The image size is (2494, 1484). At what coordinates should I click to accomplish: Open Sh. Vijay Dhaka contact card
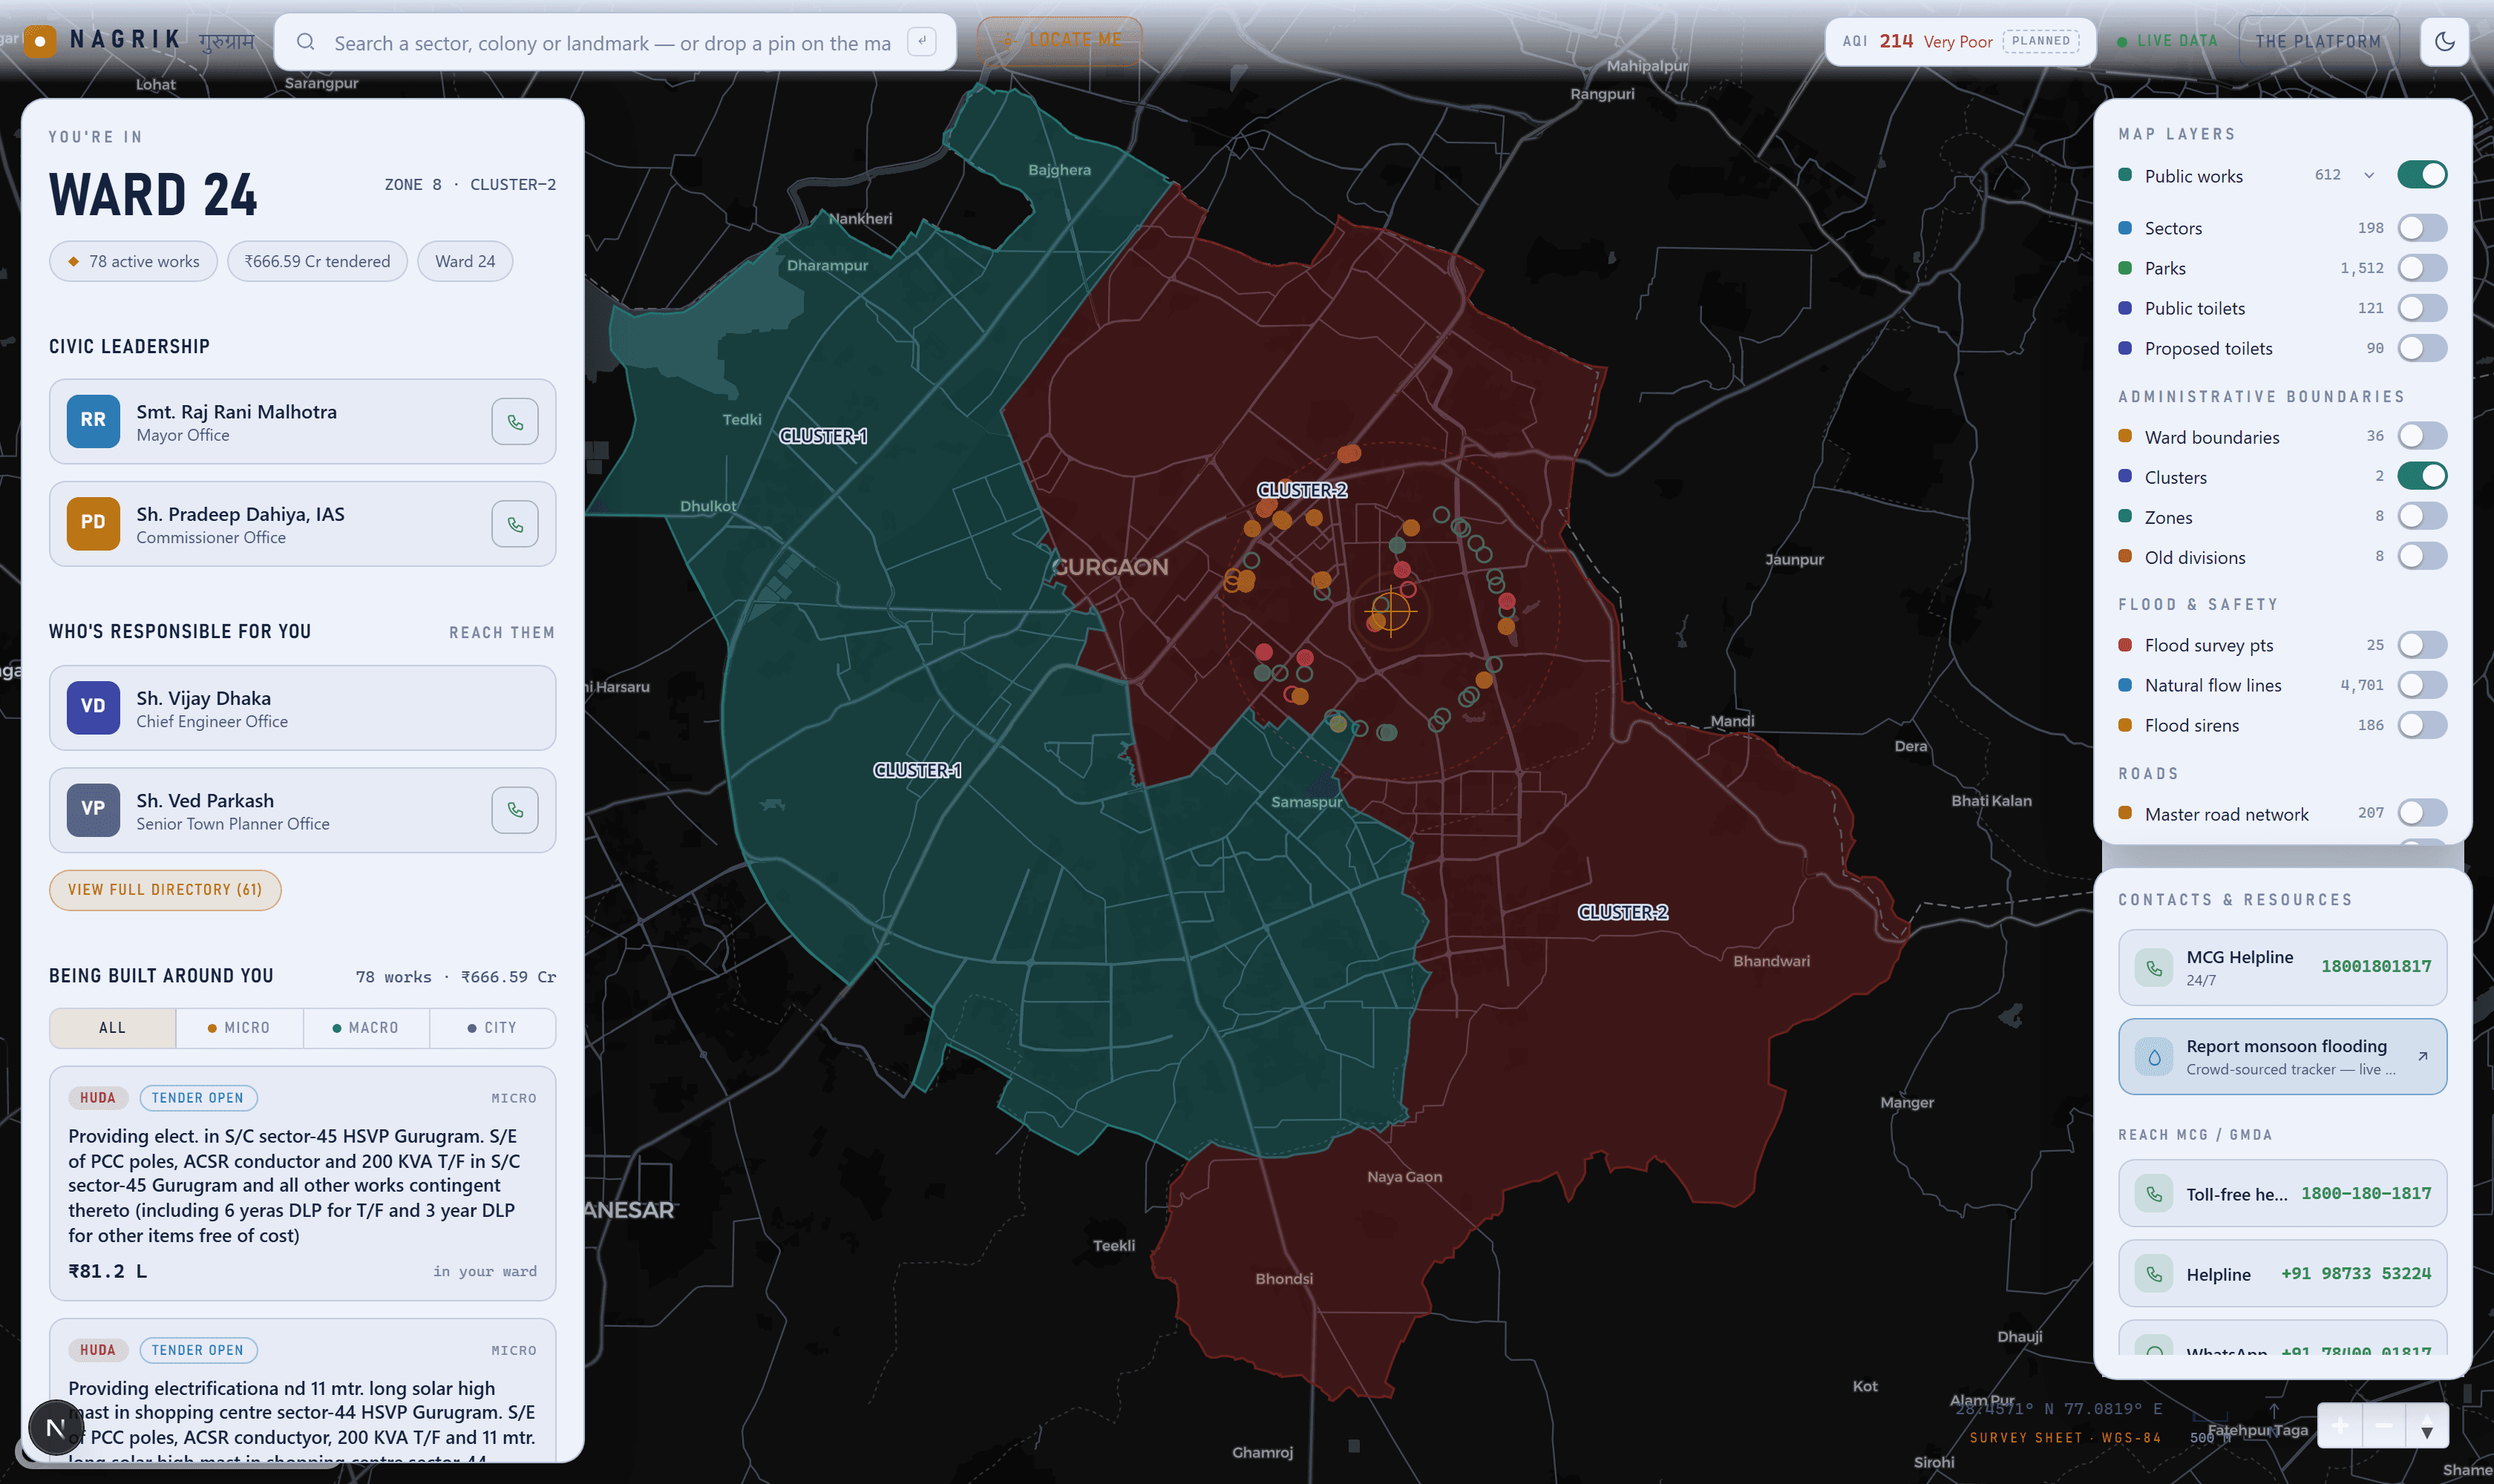coord(302,708)
